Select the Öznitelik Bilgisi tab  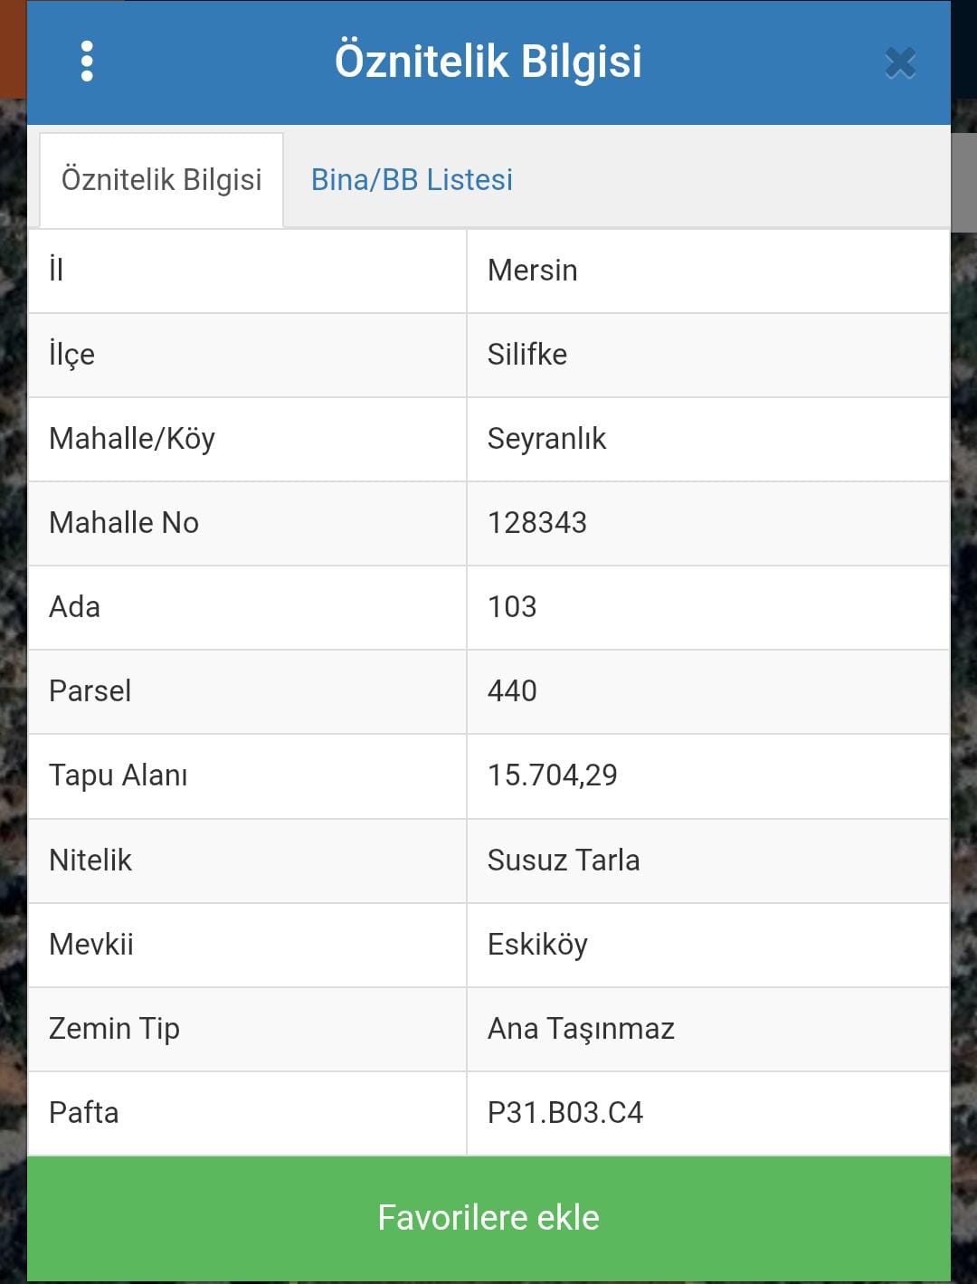[161, 179]
